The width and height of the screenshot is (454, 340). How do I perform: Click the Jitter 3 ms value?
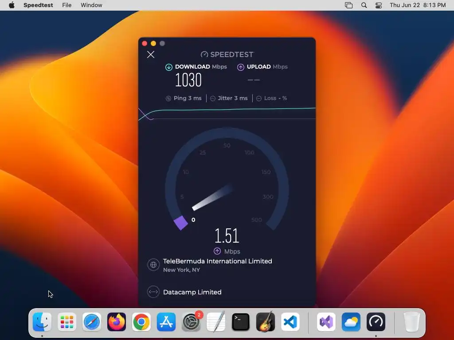click(233, 98)
